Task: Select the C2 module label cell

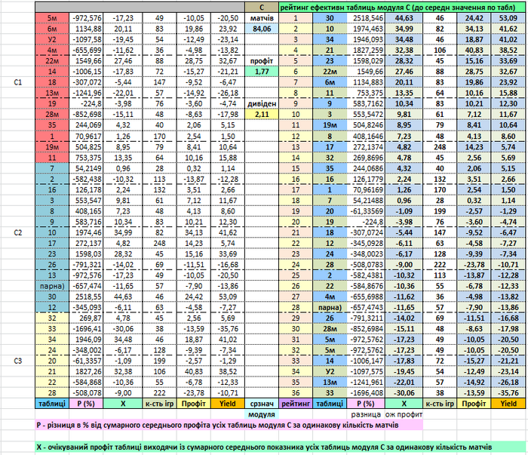Action: click(18, 232)
